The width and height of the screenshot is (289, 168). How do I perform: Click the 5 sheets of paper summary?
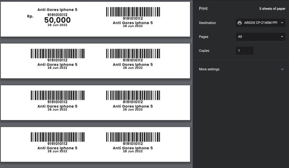[272, 9]
